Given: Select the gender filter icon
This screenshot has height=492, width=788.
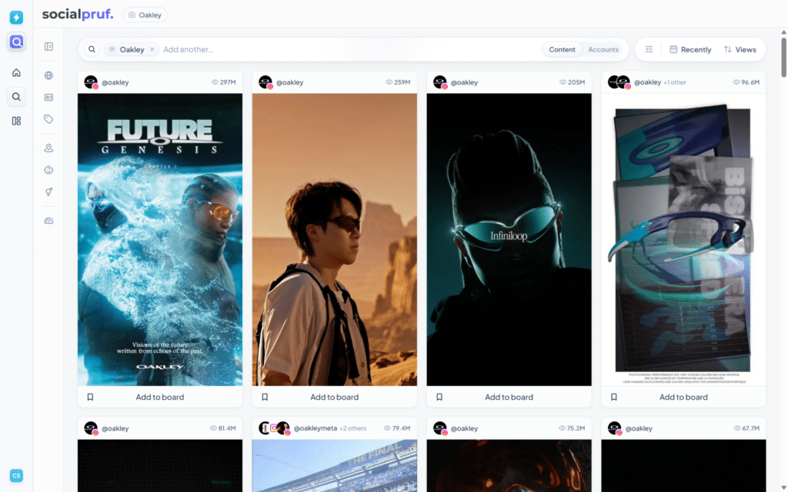Looking at the screenshot, I should [48, 191].
